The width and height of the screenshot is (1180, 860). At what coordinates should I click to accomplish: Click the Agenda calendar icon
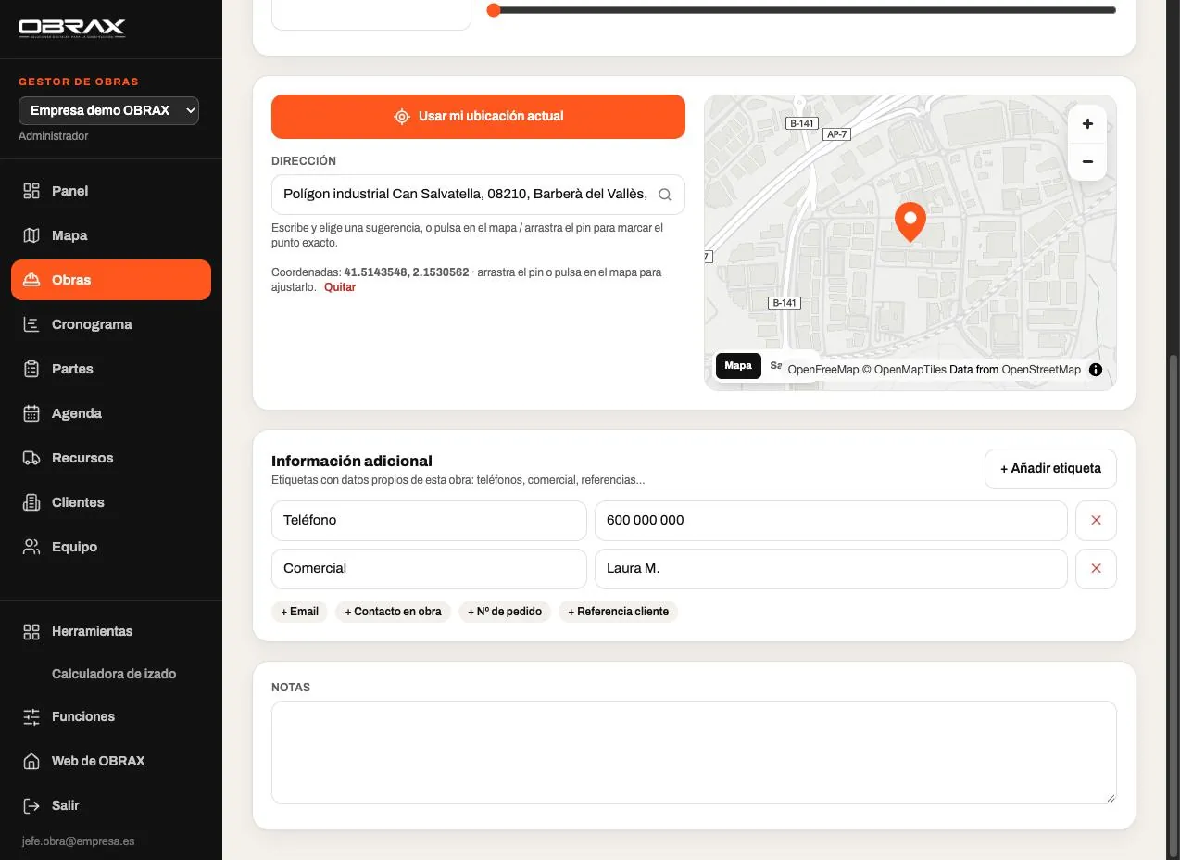pyautogui.click(x=31, y=413)
